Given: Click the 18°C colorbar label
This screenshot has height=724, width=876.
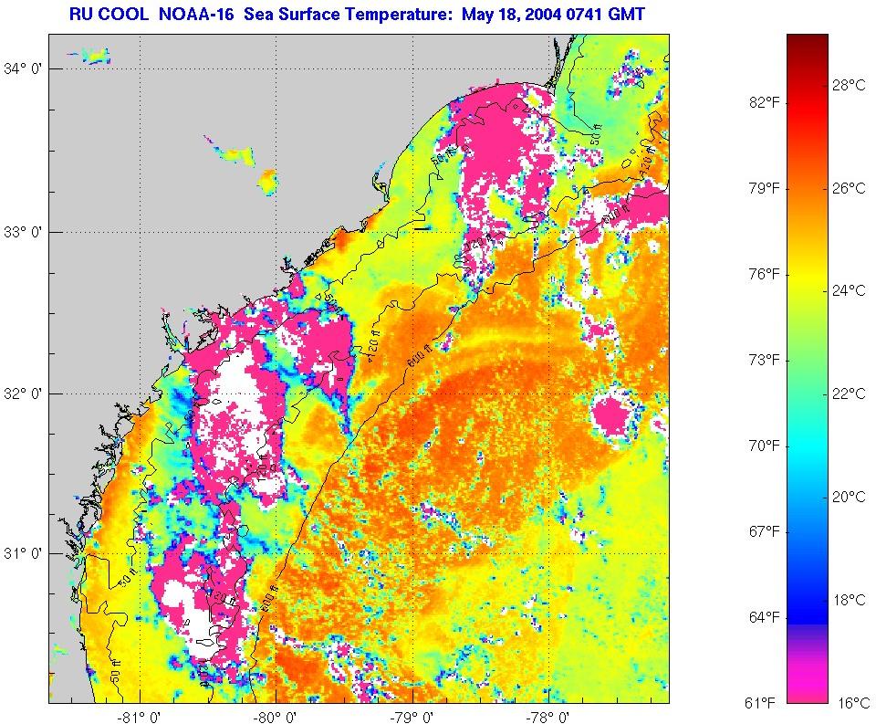Looking at the screenshot, I should point(850,600).
